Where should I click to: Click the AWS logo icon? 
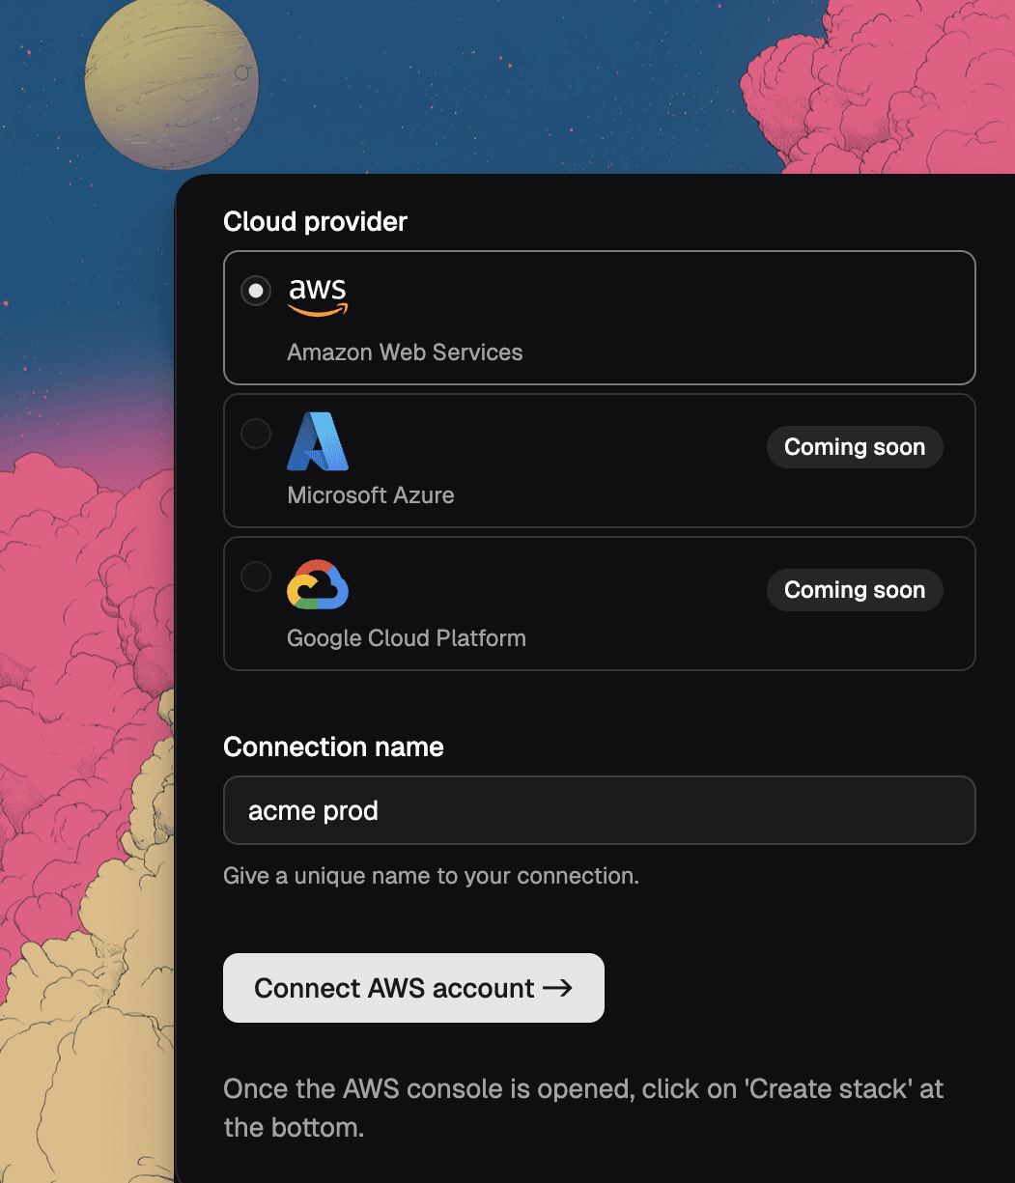click(318, 296)
